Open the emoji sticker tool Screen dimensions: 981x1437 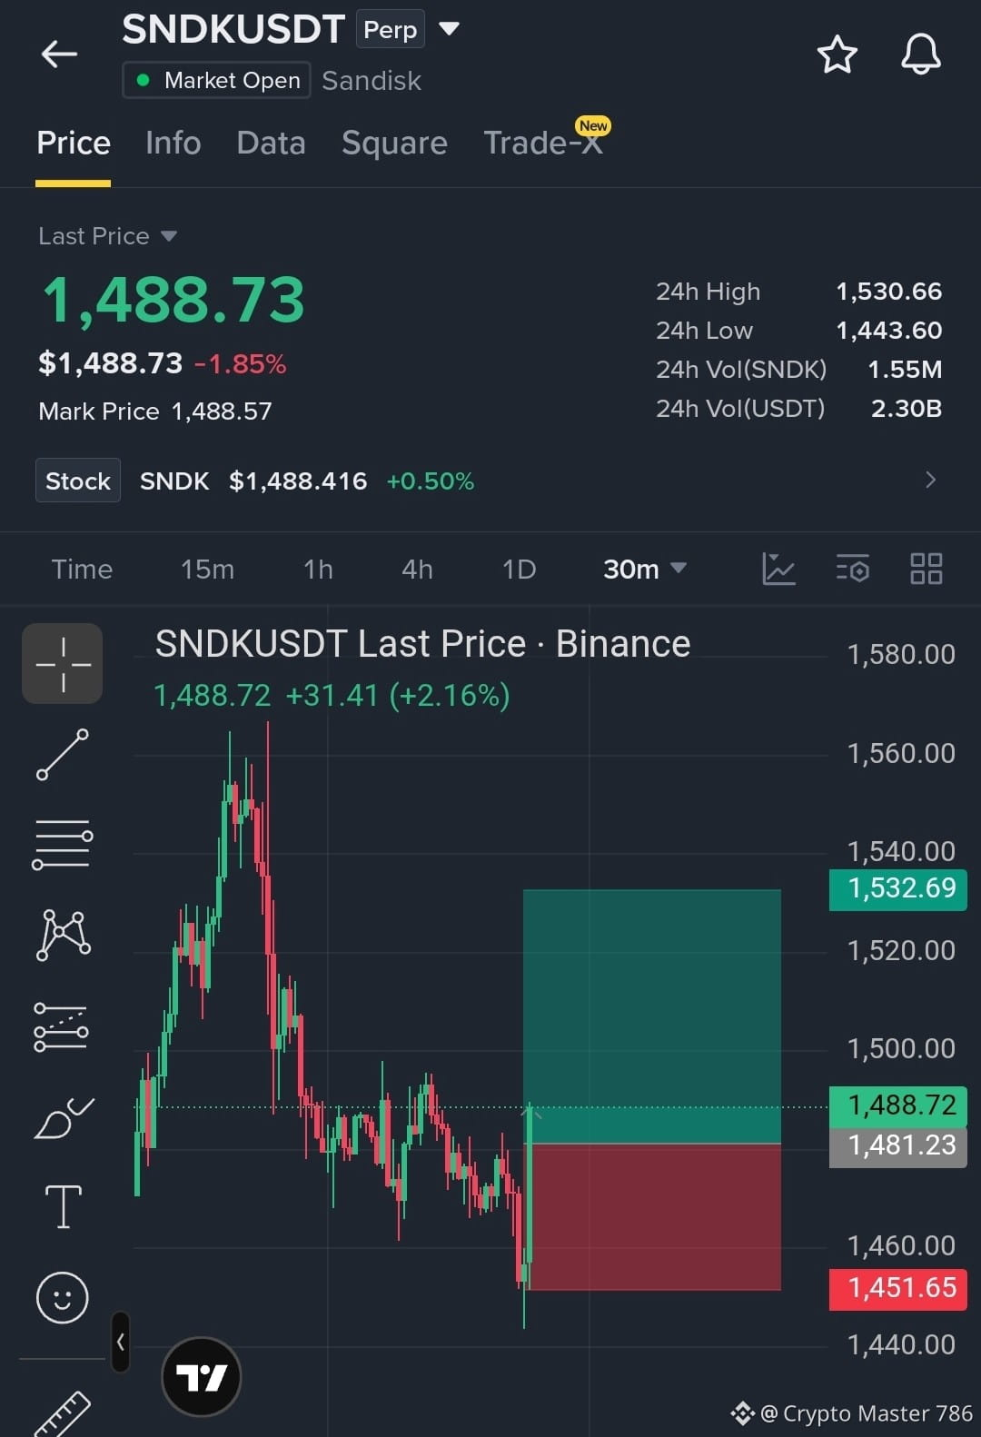click(x=62, y=1297)
